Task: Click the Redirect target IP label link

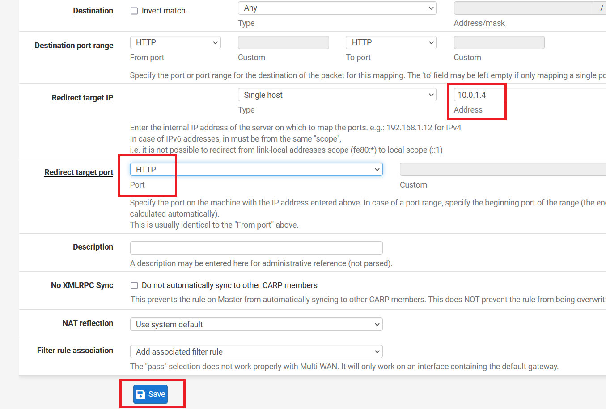Action: [82, 98]
